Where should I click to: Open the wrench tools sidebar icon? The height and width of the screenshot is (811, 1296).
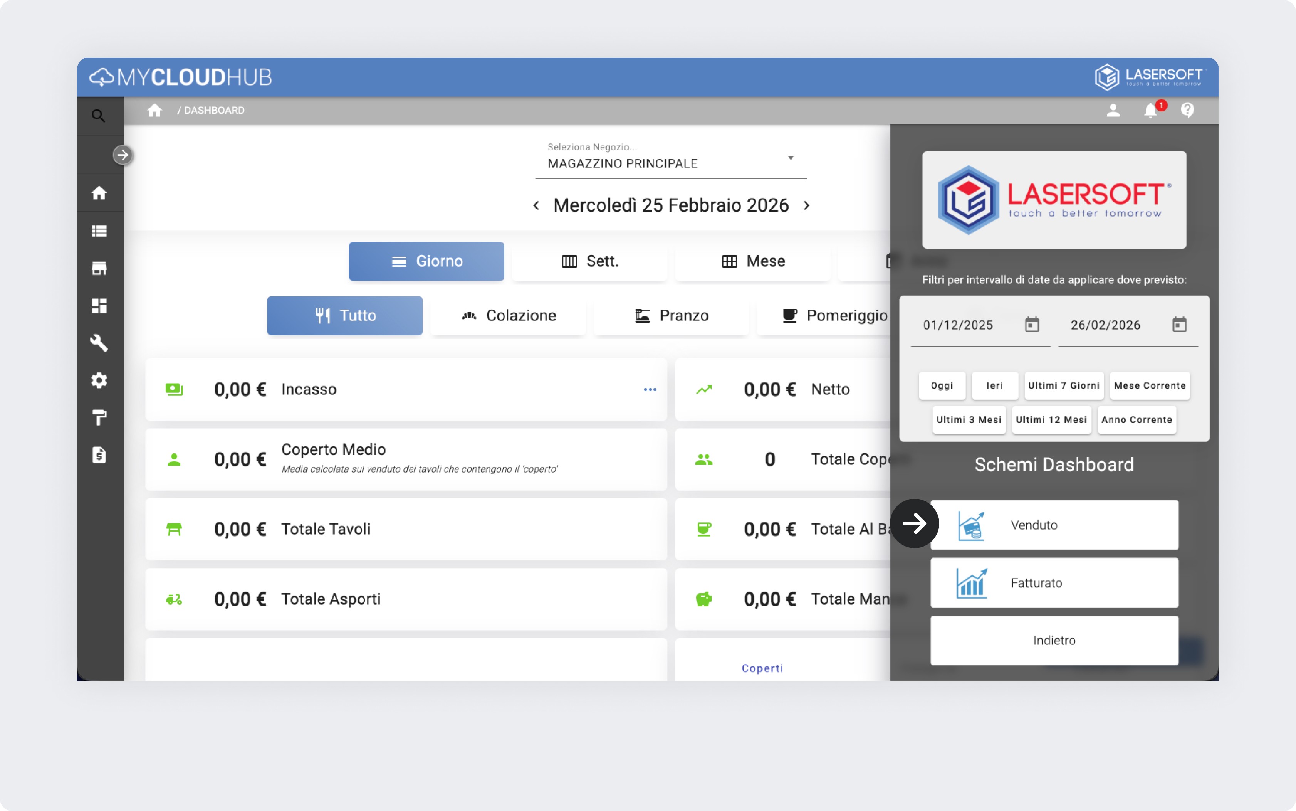(x=99, y=343)
